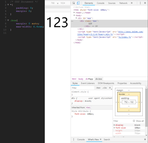
Task: Select the 752 × 132 content box
Action: [x=129, y=102]
